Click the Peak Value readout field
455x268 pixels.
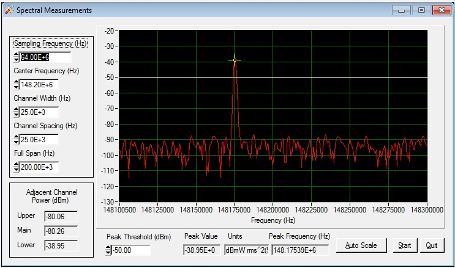(201, 250)
